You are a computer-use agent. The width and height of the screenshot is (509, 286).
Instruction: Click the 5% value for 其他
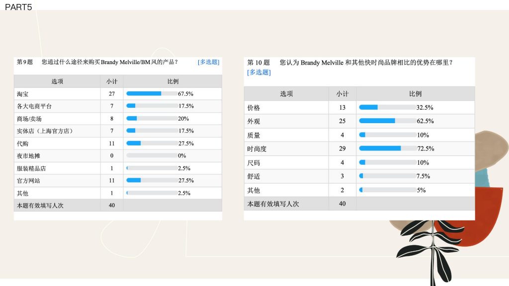tap(422, 190)
